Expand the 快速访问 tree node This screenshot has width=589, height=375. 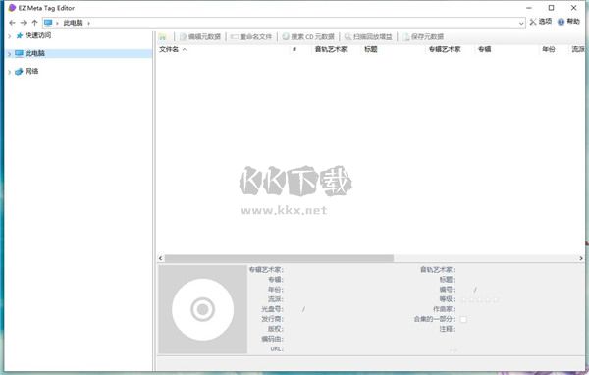tap(10, 36)
